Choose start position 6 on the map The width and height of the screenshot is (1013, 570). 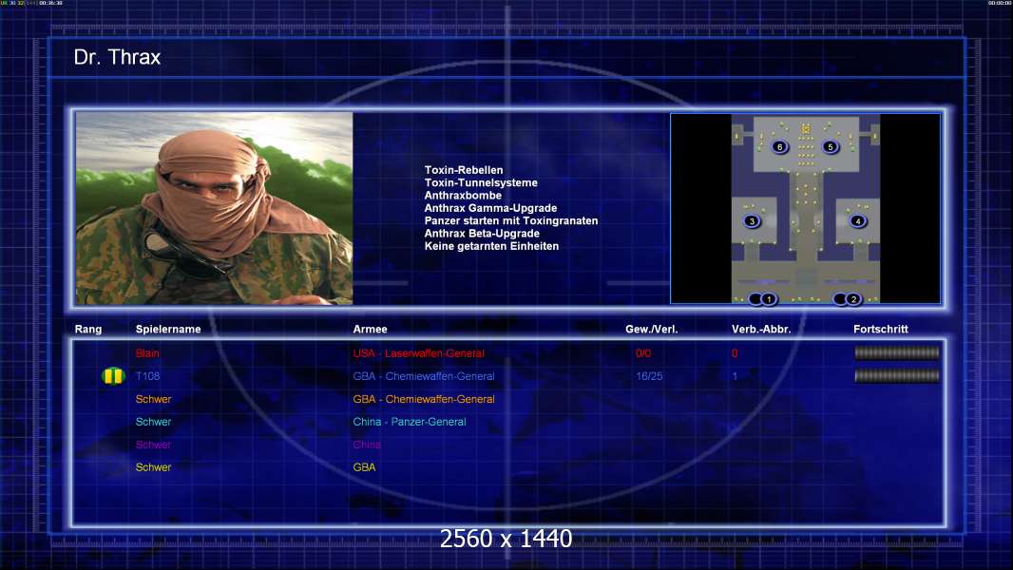point(780,146)
